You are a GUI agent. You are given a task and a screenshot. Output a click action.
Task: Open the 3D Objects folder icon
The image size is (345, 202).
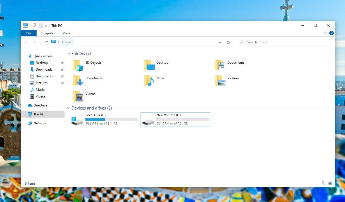click(78, 65)
